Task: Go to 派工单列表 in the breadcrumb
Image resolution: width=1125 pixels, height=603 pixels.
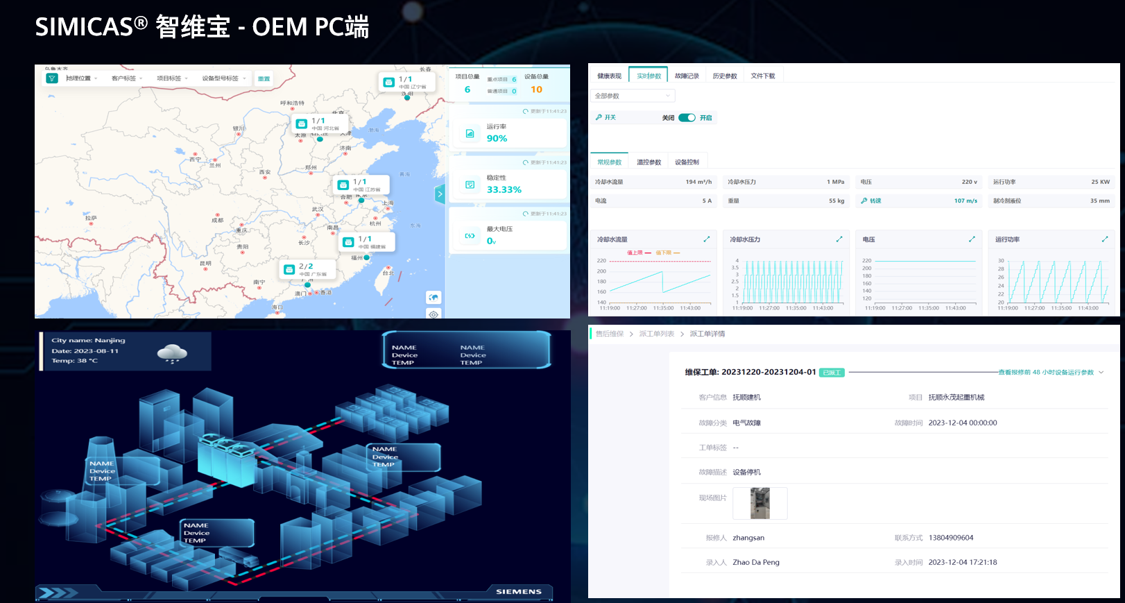Action: [656, 334]
